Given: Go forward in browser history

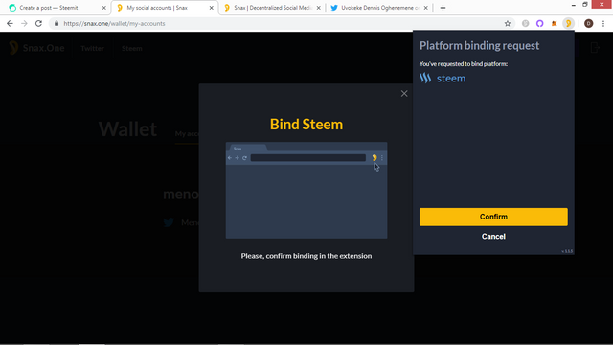Looking at the screenshot, I should (x=24, y=23).
